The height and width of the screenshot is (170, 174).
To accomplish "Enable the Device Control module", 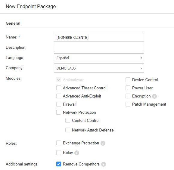I will [128, 80].
